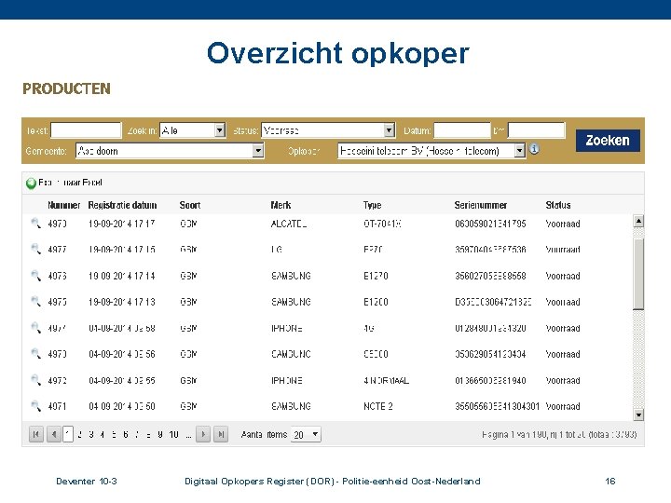Click the 4 NORMAAL type cell

[x=386, y=381]
